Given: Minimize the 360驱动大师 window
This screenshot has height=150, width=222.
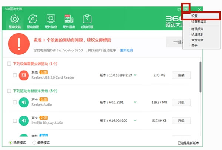Looking at the screenshot, I should (x=193, y=10).
